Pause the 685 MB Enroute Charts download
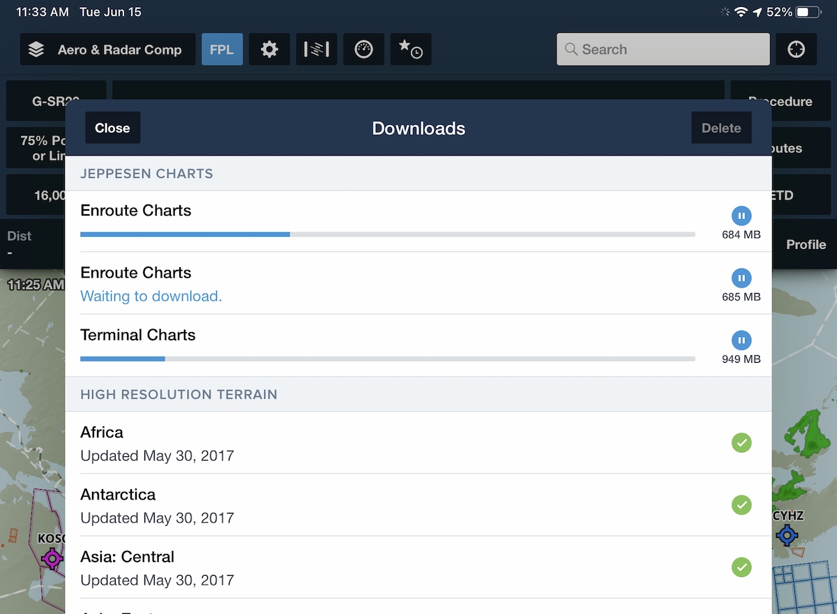Viewport: 837px width, 614px height. coord(741,278)
